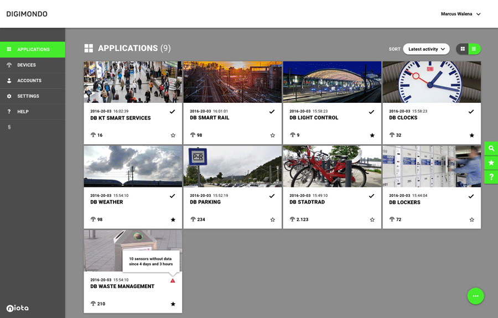
Task: Expand the Marcus Walena user menu
Action: tap(460, 14)
